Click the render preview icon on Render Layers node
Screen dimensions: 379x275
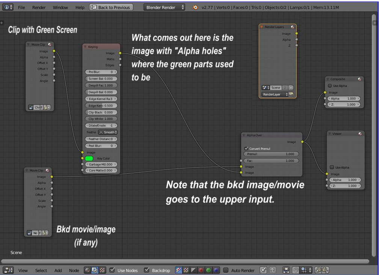coord(291,94)
